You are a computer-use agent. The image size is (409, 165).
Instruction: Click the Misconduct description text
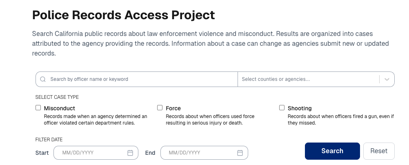pos(95,120)
